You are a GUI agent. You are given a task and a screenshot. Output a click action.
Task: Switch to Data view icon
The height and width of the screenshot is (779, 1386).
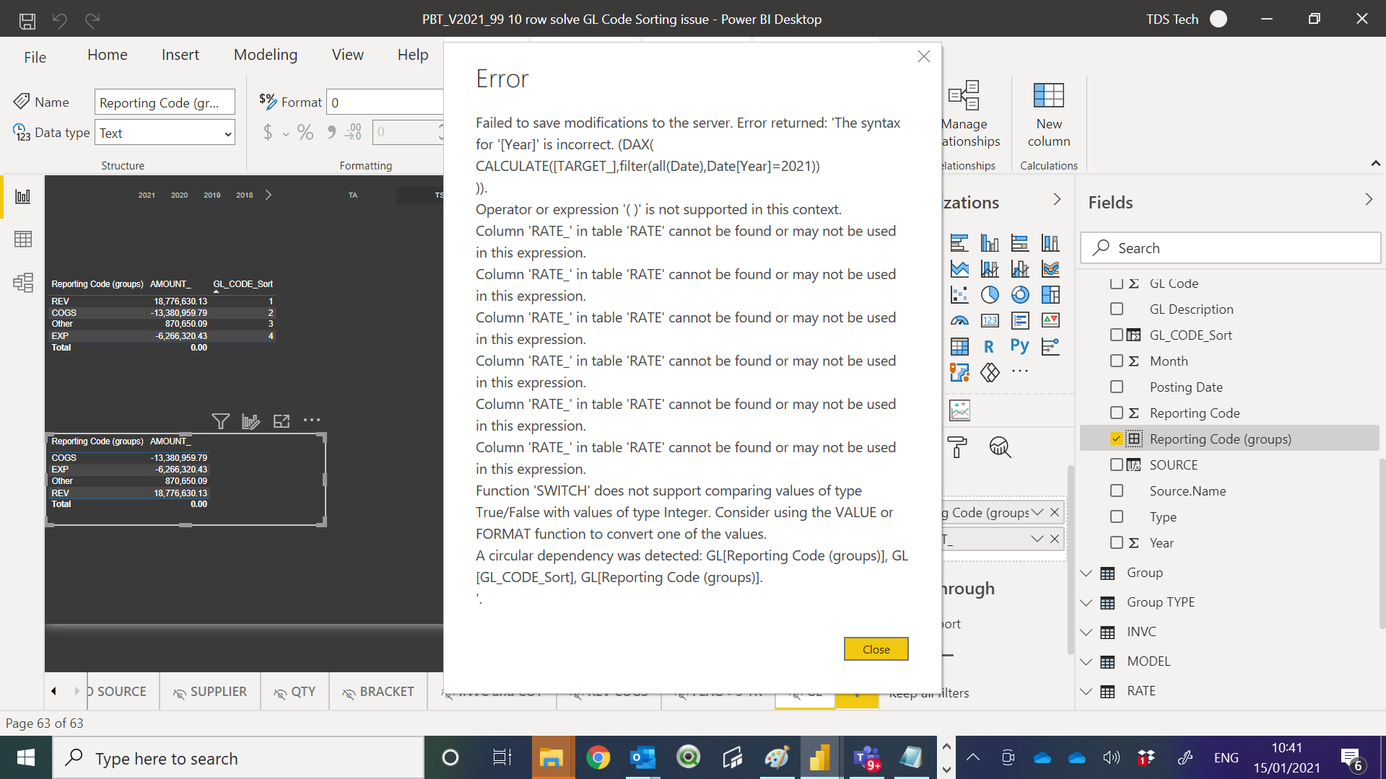pyautogui.click(x=23, y=239)
